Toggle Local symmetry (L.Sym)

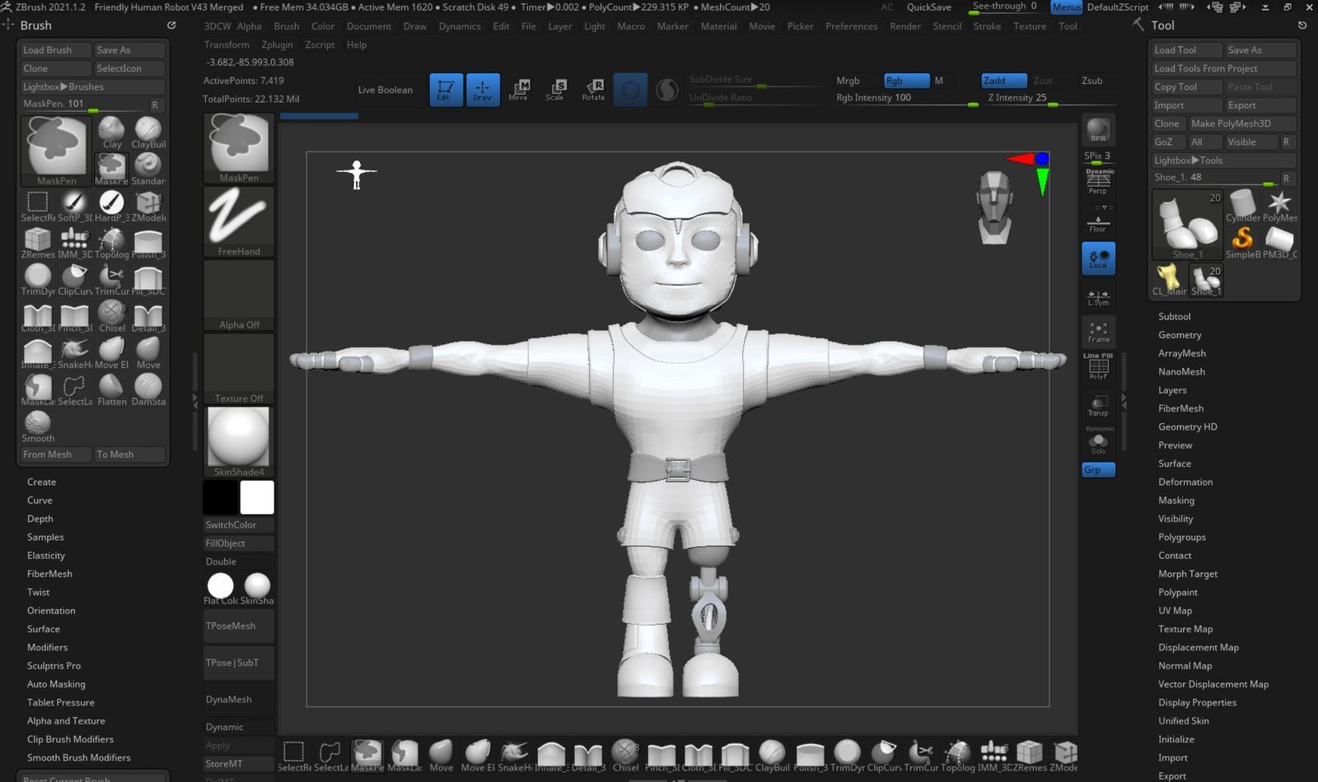[1098, 297]
